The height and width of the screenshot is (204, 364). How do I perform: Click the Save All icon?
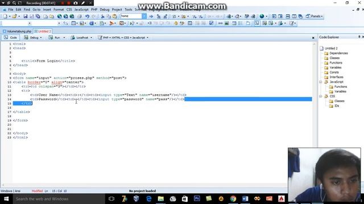click(38, 16)
